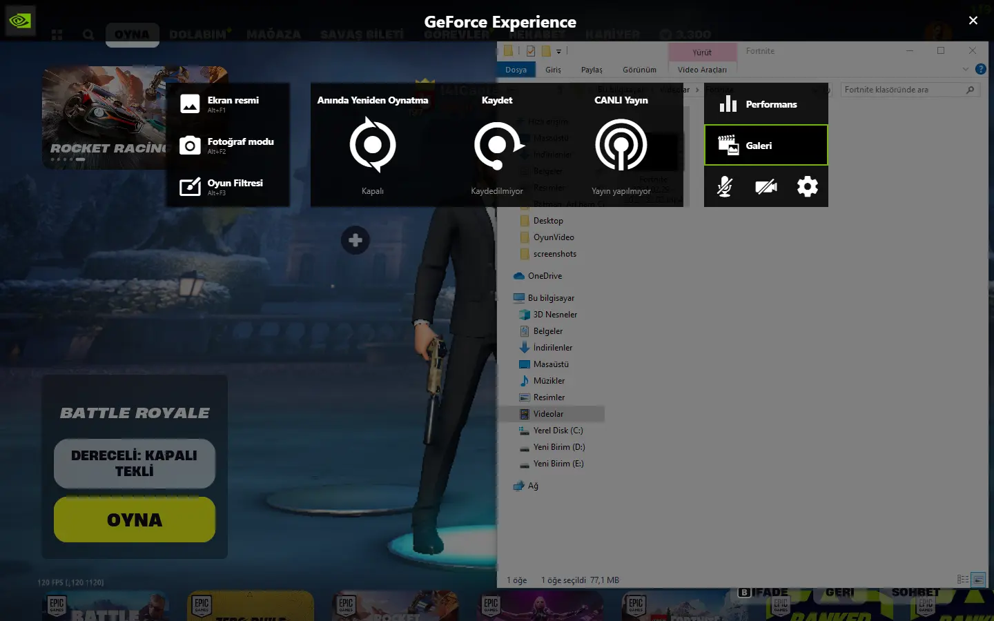Click the Explorer search magnifier icon

point(970,90)
